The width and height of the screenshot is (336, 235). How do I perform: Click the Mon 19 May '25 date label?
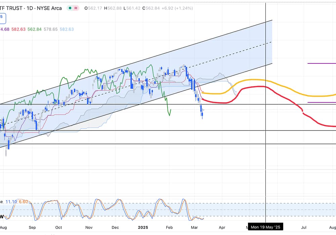coord(265,227)
